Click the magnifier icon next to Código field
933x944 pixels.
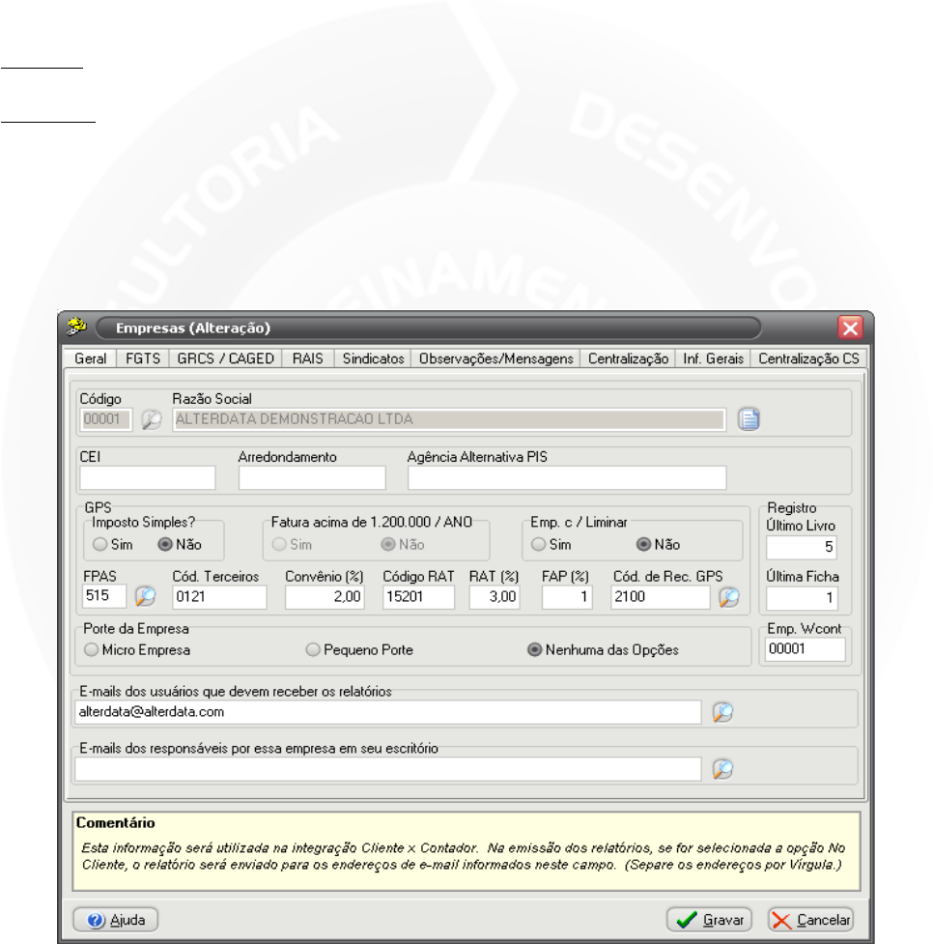point(153,419)
